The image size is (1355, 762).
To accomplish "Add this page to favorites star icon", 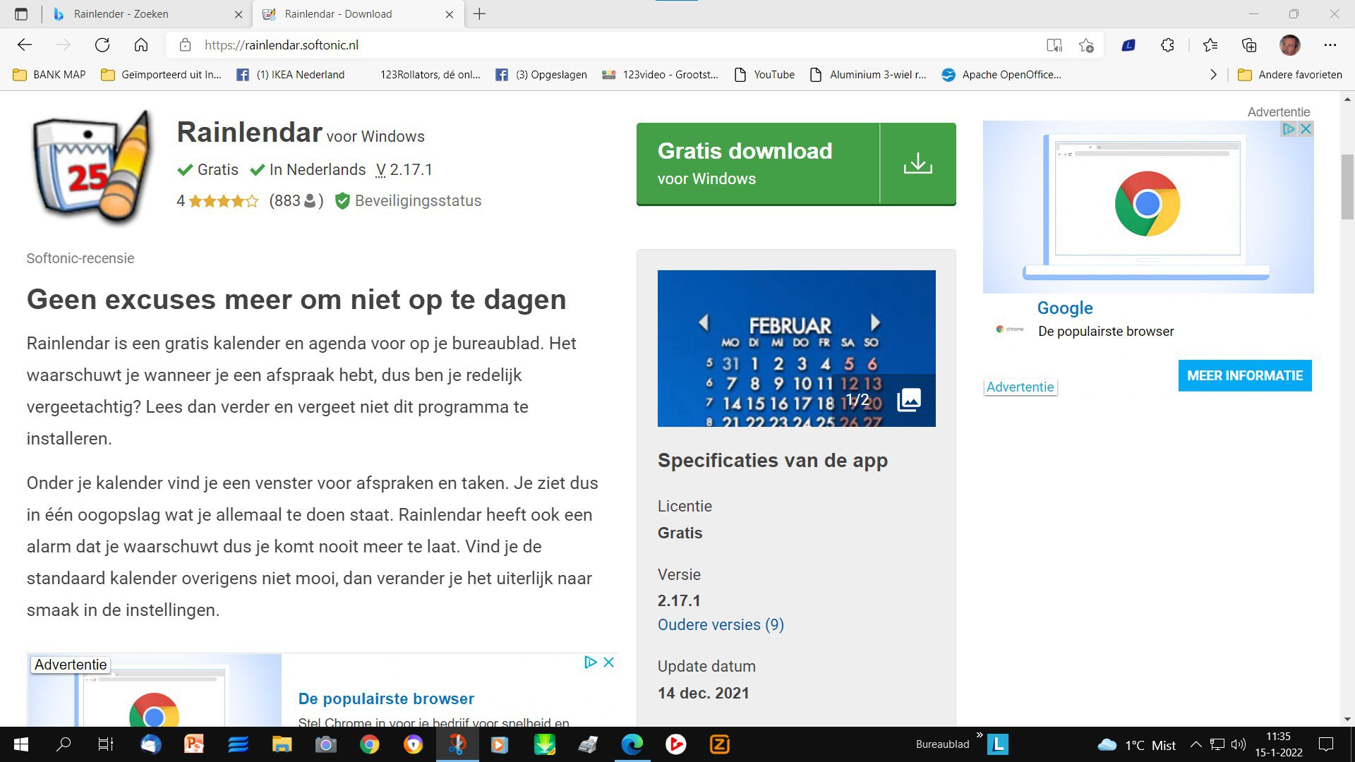I will click(1086, 45).
